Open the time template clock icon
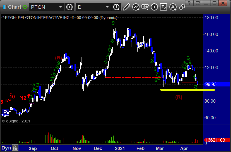Viewport: 231px width, 152px height. 116,7
